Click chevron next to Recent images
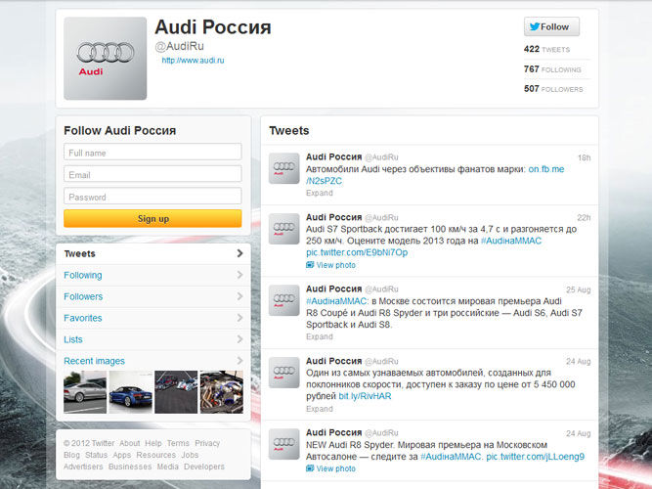This screenshot has width=652, height=489. click(239, 361)
